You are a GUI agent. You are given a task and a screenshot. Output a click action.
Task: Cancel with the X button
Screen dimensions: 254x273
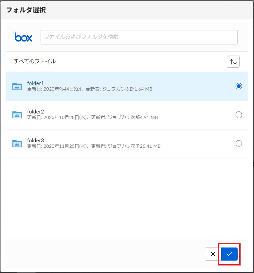coord(213,254)
